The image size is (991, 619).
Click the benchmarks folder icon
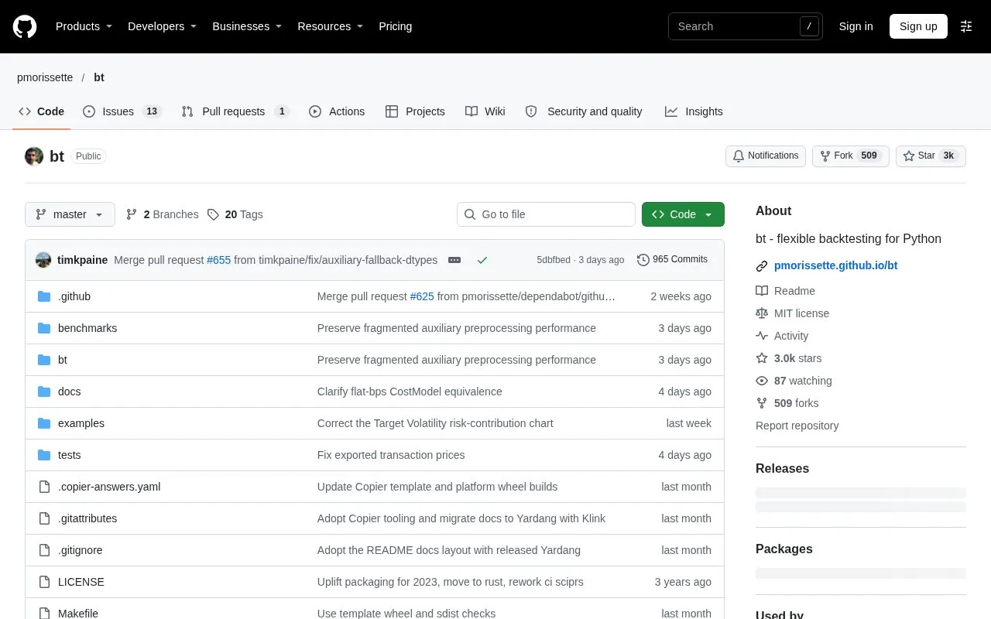click(x=44, y=328)
